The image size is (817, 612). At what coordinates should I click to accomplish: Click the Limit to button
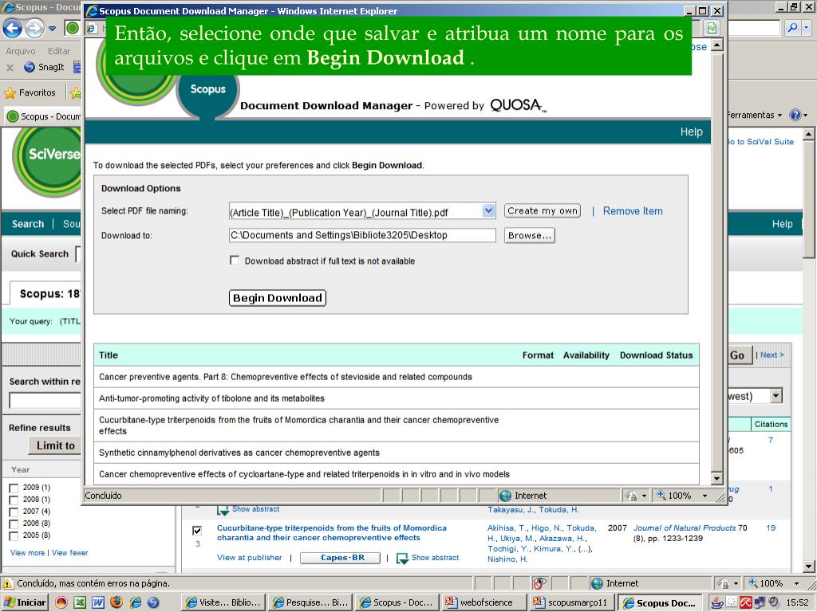[55, 445]
